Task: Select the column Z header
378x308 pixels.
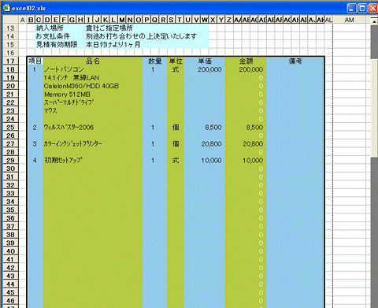Action: click(x=229, y=20)
